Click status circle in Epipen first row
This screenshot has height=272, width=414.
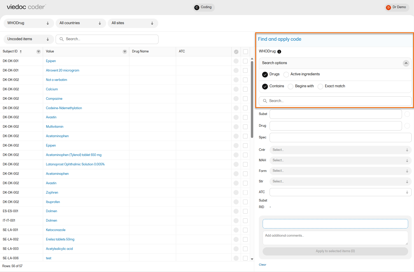pyautogui.click(x=236, y=61)
